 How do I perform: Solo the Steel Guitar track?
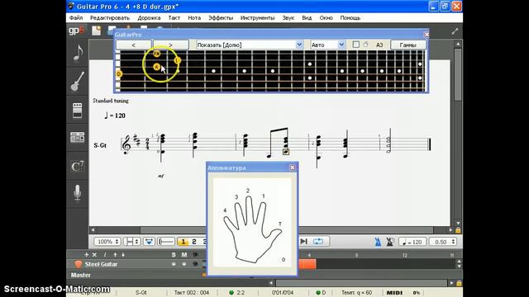pyautogui.click(x=174, y=264)
